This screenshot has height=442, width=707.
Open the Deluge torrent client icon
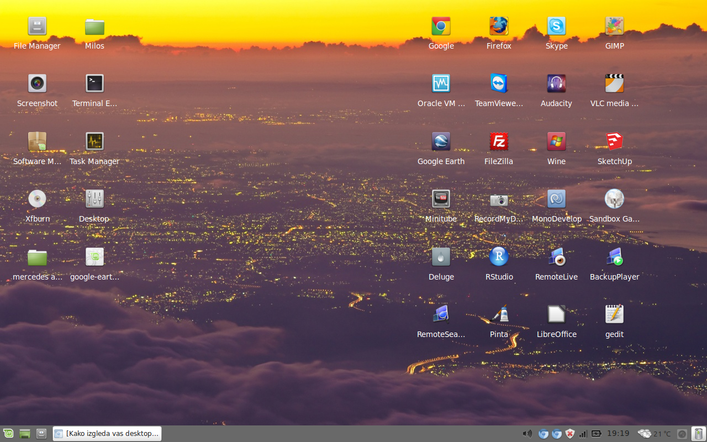pyautogui.click(x=441, y=257)
